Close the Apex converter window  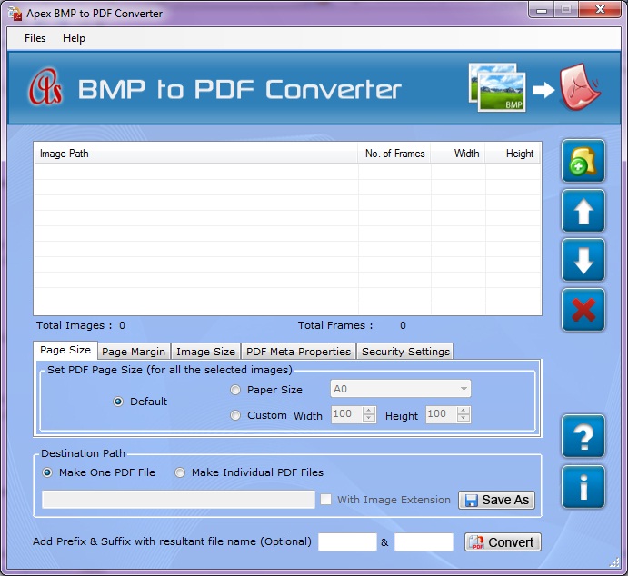tap(601, 10)
